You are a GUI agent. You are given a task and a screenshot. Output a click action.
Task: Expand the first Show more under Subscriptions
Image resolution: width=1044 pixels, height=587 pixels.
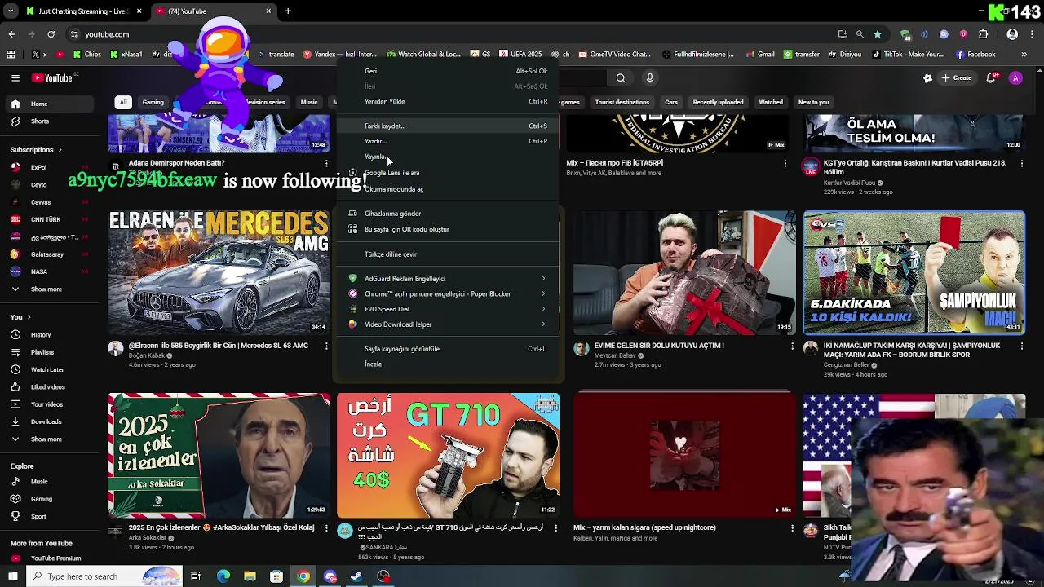(x=52, y=289)
